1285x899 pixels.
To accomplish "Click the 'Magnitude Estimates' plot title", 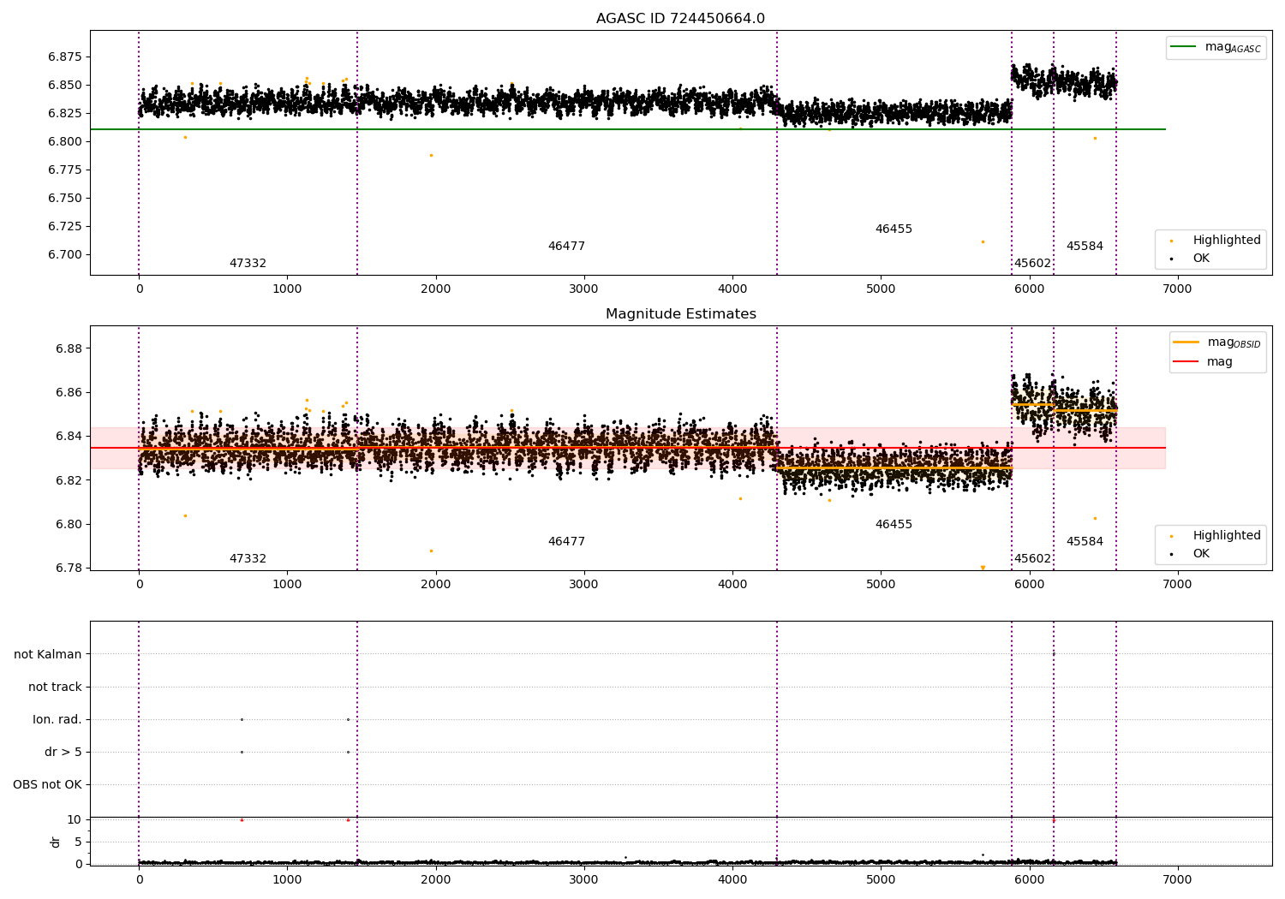I will point(680,314).
